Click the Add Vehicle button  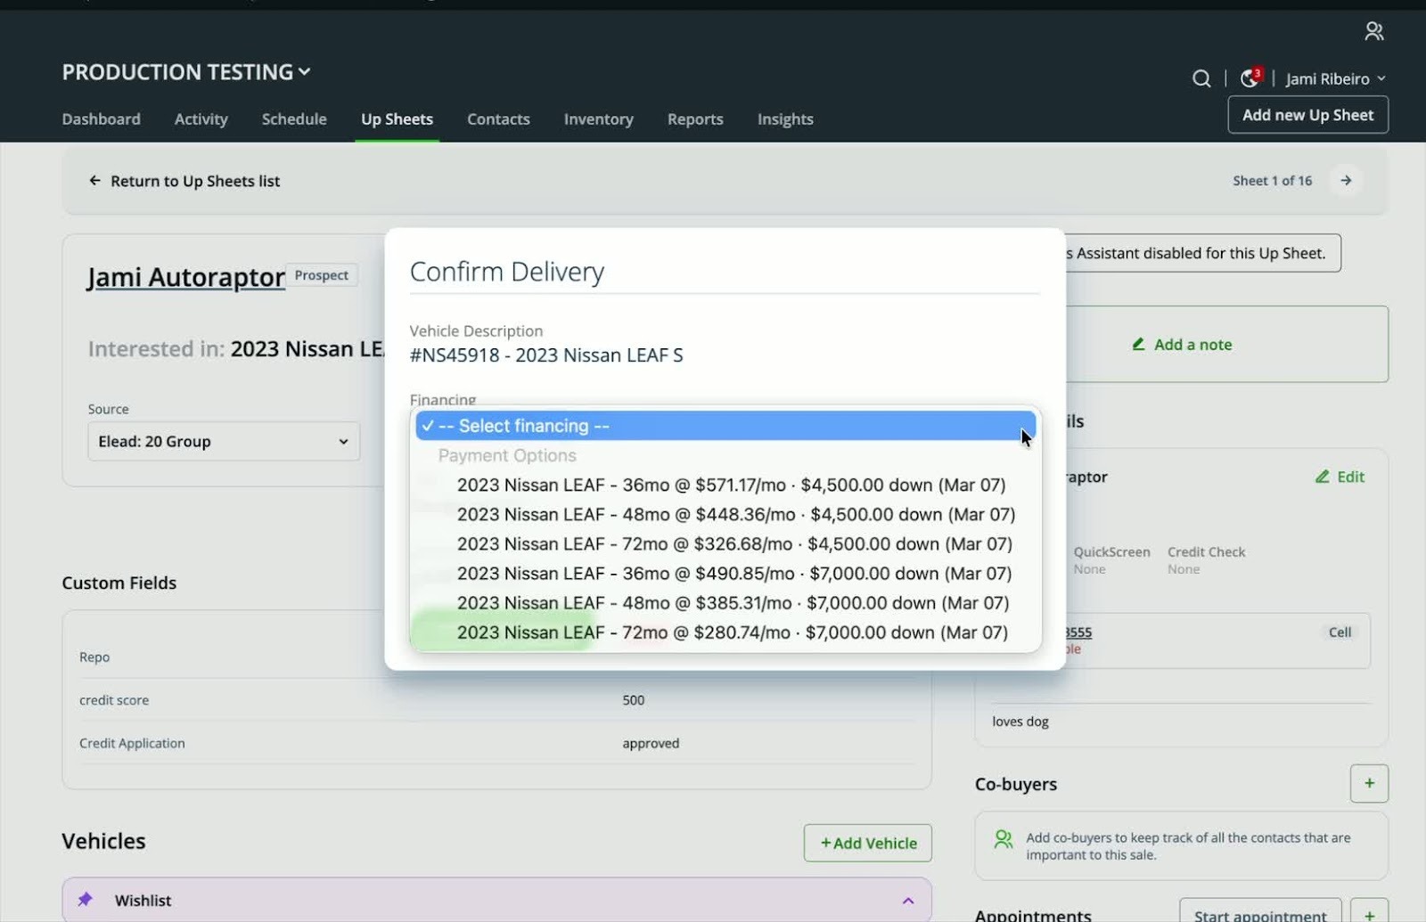click(867, 843)
